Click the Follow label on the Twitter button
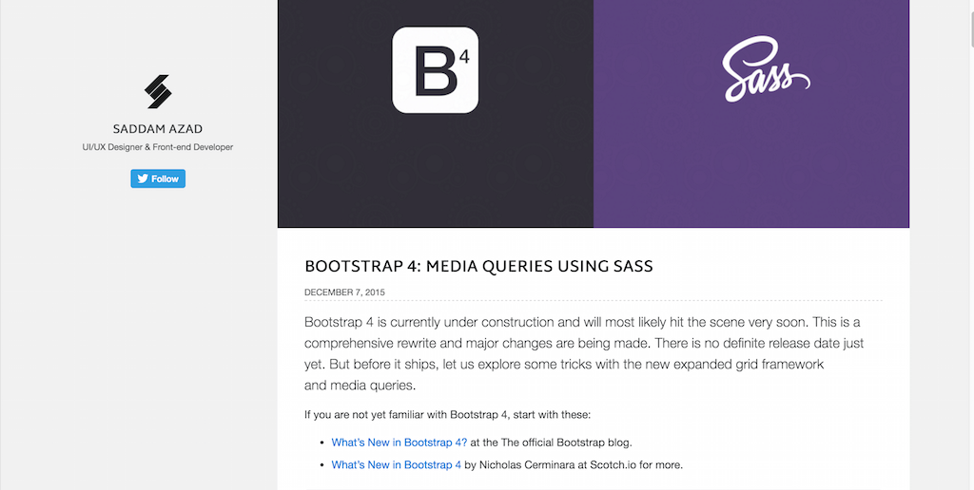The image size is (974, 490). pyautogui.click(x=165, y=179)
